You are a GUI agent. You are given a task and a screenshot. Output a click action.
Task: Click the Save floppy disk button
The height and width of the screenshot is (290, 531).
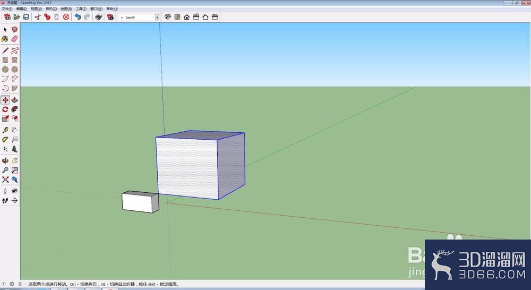26,17
